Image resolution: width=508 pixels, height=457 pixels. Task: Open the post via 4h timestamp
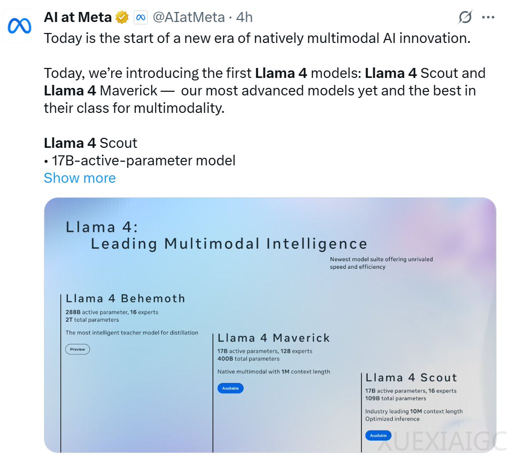[245, 17]
